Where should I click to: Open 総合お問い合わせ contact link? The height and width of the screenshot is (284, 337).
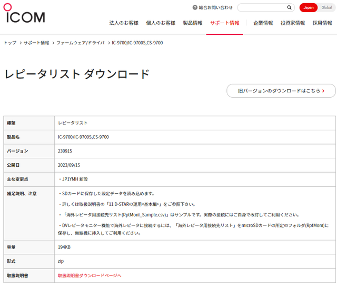[x=215, y=7]
